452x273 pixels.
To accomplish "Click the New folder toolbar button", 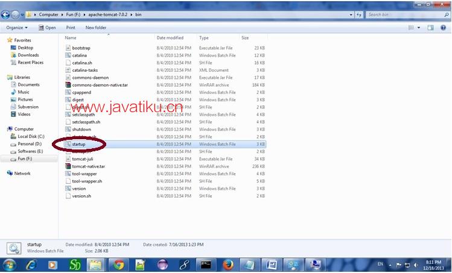I will 95,27.
